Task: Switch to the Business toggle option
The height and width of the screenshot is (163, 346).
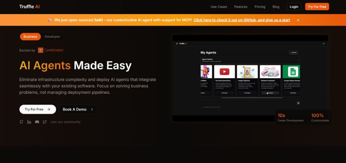Action: 30,36
